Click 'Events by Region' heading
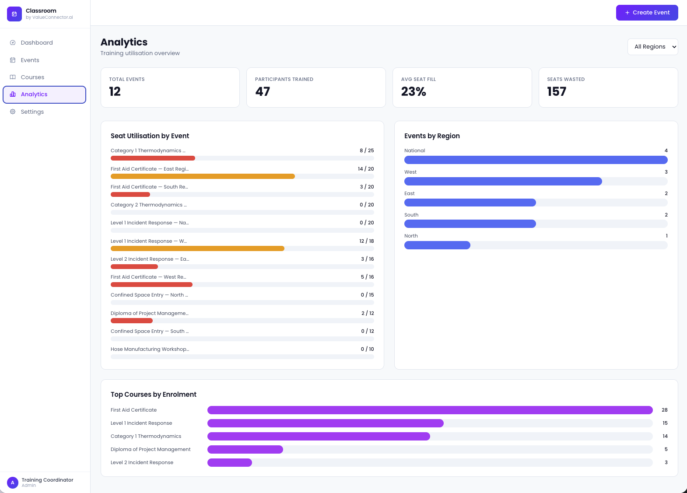The width and height of the screenshot is (687, 493). coord(432,136)
